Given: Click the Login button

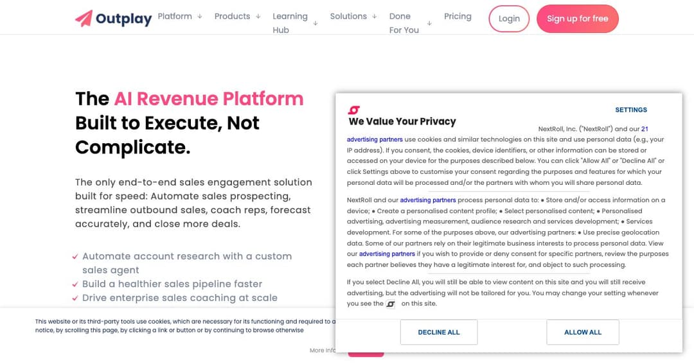Looking at the screenshot, I should tap(509, 19).
